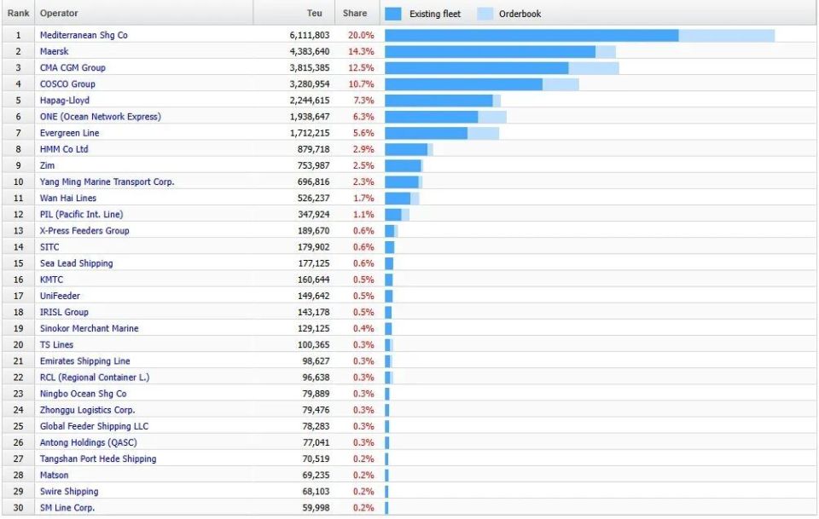Click the Existing fleet legend label
The width and height of the screenshot is (819, 519).
click(435, 14)
